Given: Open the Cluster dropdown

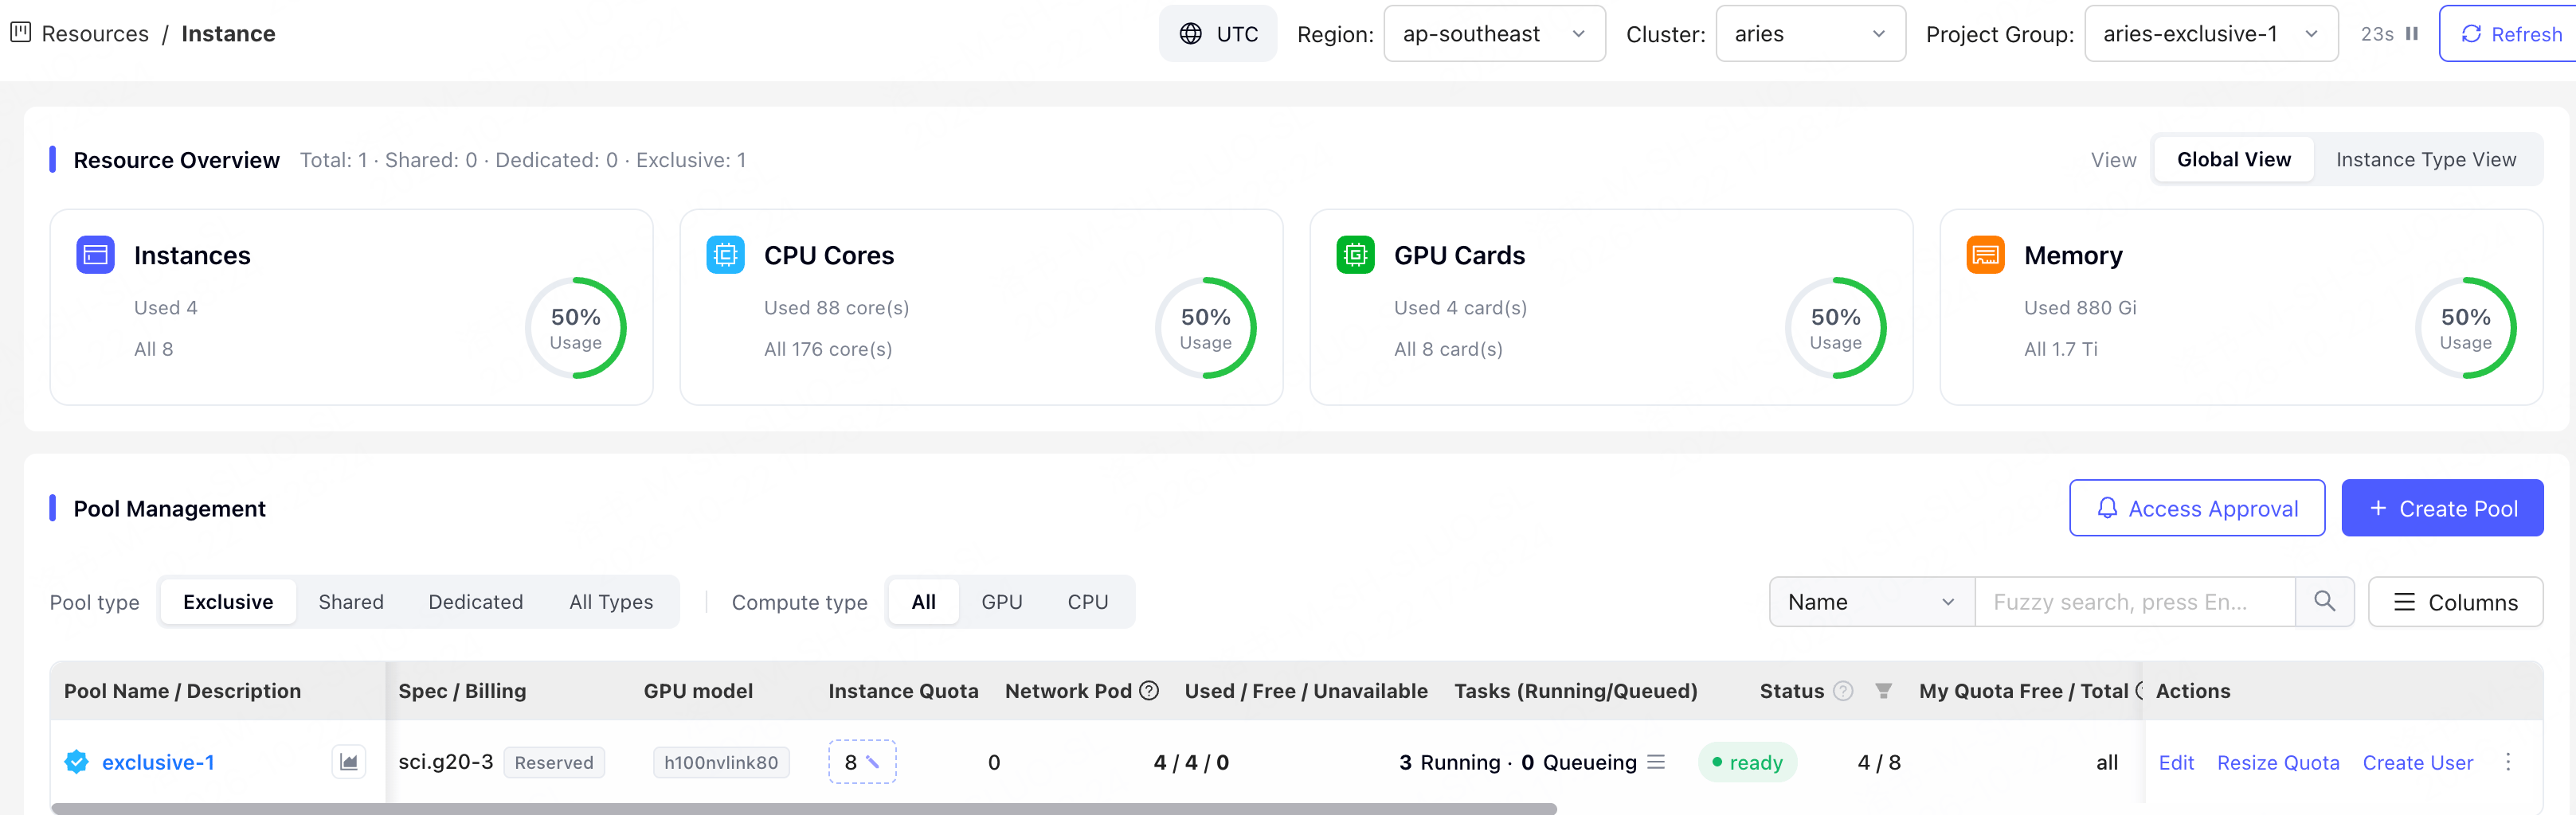Looking at the screenshot, I should tap(1810, 34).
